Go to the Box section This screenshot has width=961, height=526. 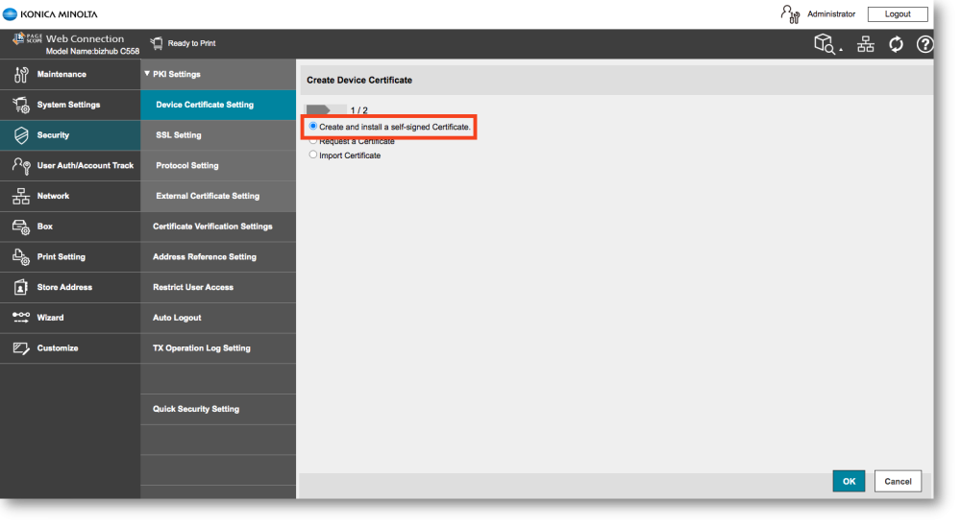pos(70,227)
